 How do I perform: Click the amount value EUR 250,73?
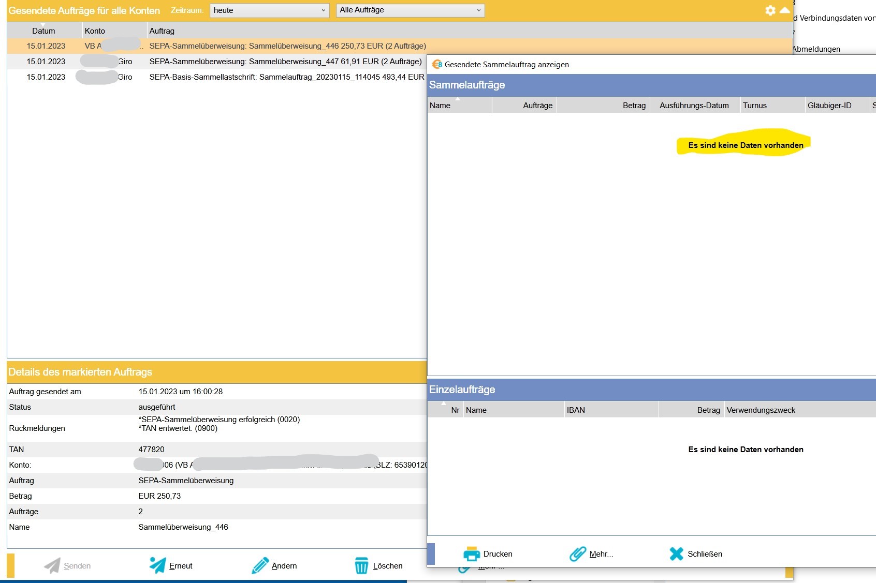pyautogui.click(x=159, y=496)
